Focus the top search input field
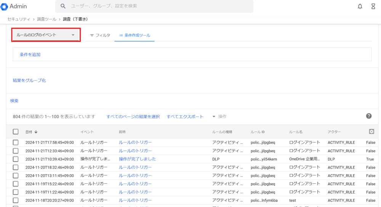The height and width of the screenshot is (207, 381). 160,6
